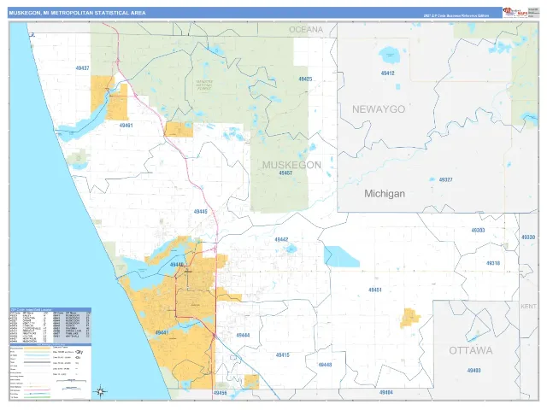
Task: Click the orange populated-area legend swatch
Action: (x=37, y=348)
